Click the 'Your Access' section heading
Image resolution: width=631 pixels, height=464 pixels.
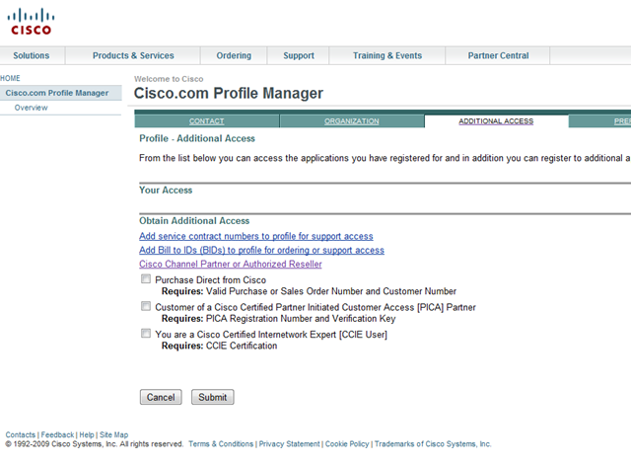[166, 191]
